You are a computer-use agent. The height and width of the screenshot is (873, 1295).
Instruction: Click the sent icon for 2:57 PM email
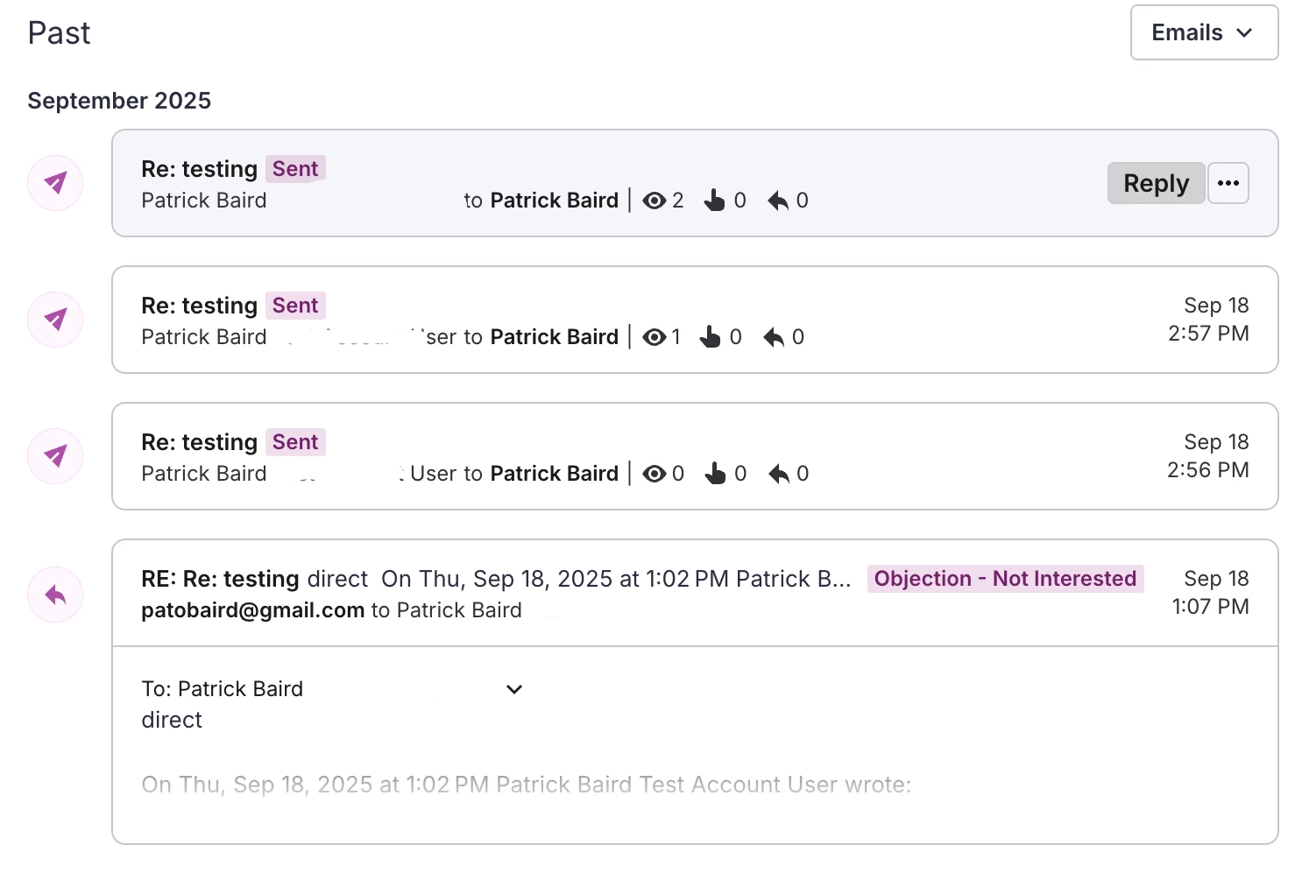[x=55, y=320]
